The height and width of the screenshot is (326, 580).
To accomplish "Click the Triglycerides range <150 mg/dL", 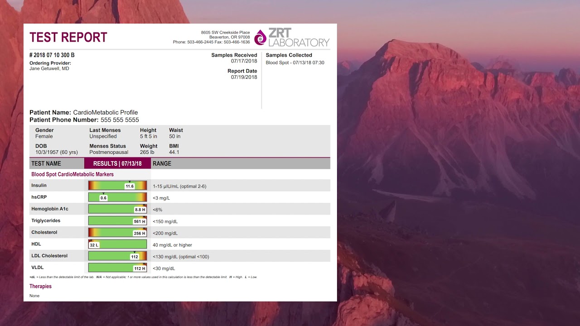I will point(165,222).
